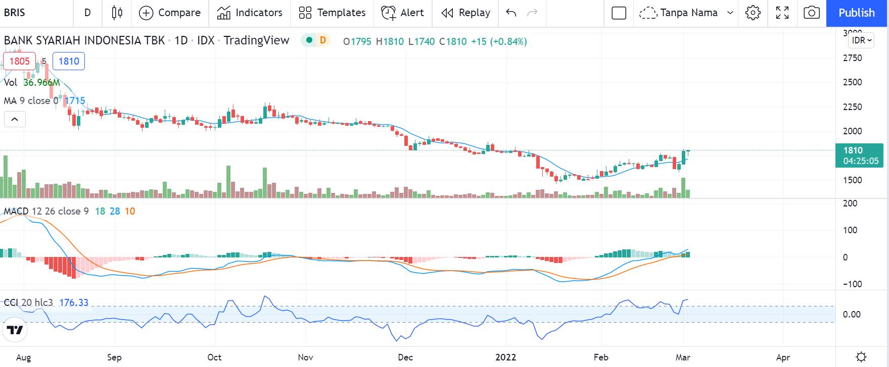Click the MACD value 18 in the legend
This screenshot has width=889, height=367.
point(100,211)
